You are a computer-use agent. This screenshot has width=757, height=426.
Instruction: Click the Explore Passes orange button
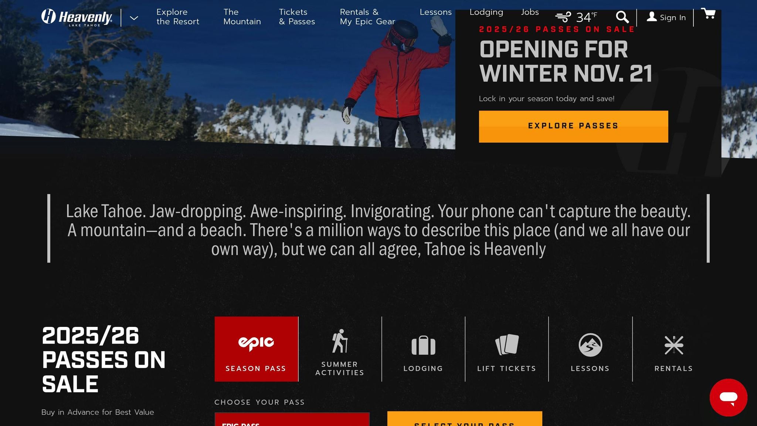[x=573, y=126]
